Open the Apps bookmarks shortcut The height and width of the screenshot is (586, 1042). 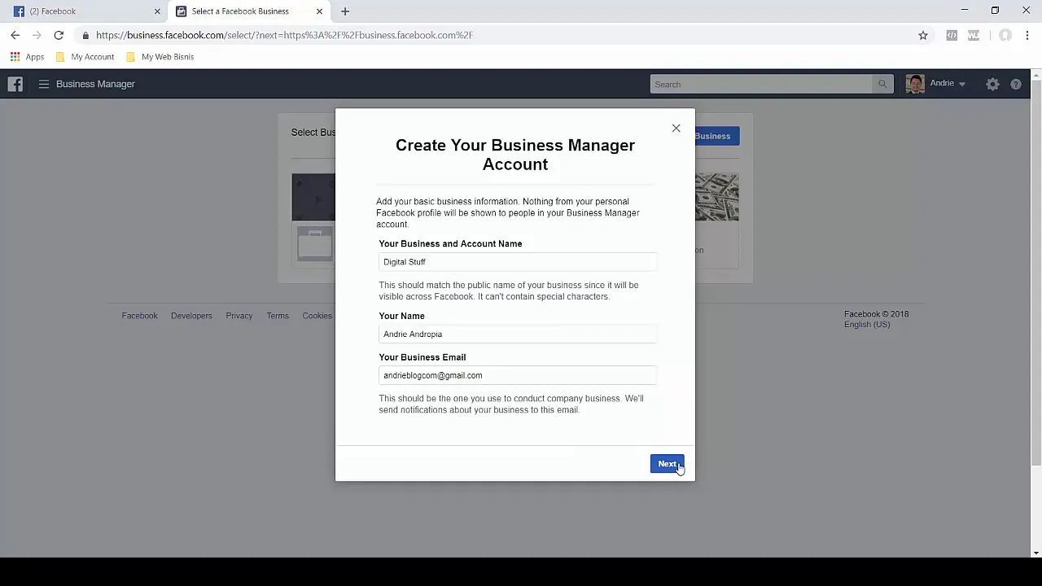tap(27, 57)
